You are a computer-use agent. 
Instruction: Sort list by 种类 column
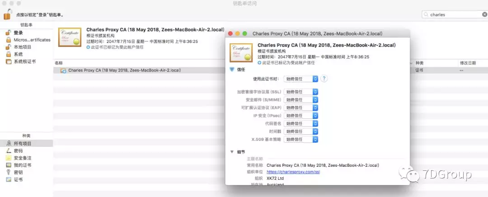pos(419,63)
